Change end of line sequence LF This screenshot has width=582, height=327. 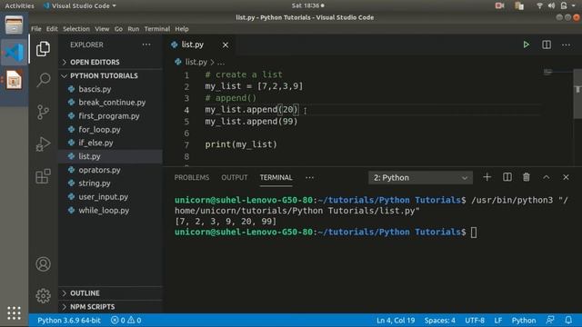pos(498,320)
